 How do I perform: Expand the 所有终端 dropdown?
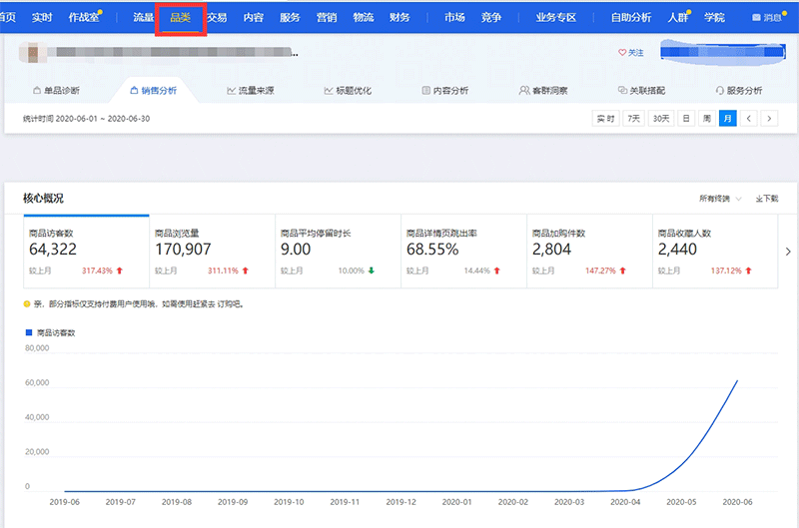click(720, 199)
